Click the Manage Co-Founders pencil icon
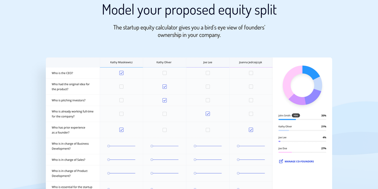Screen dimensions: 378x189 pos(281,161)
